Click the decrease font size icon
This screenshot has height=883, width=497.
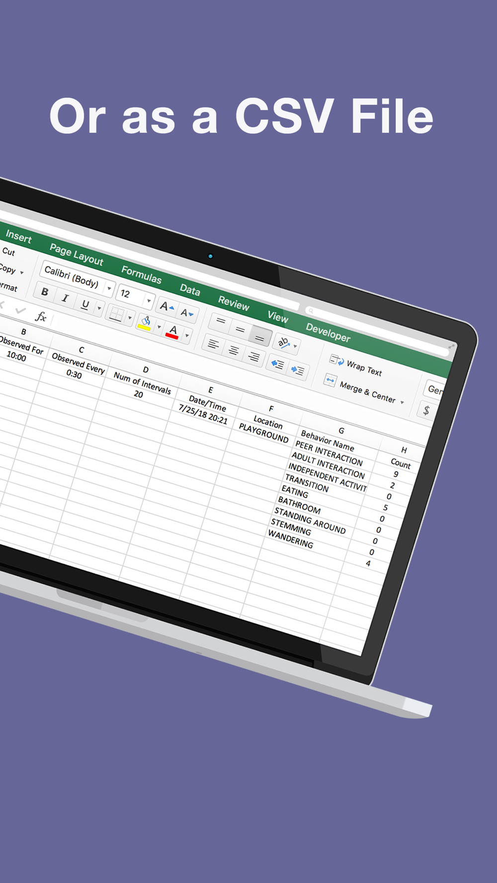pos(186,313)
